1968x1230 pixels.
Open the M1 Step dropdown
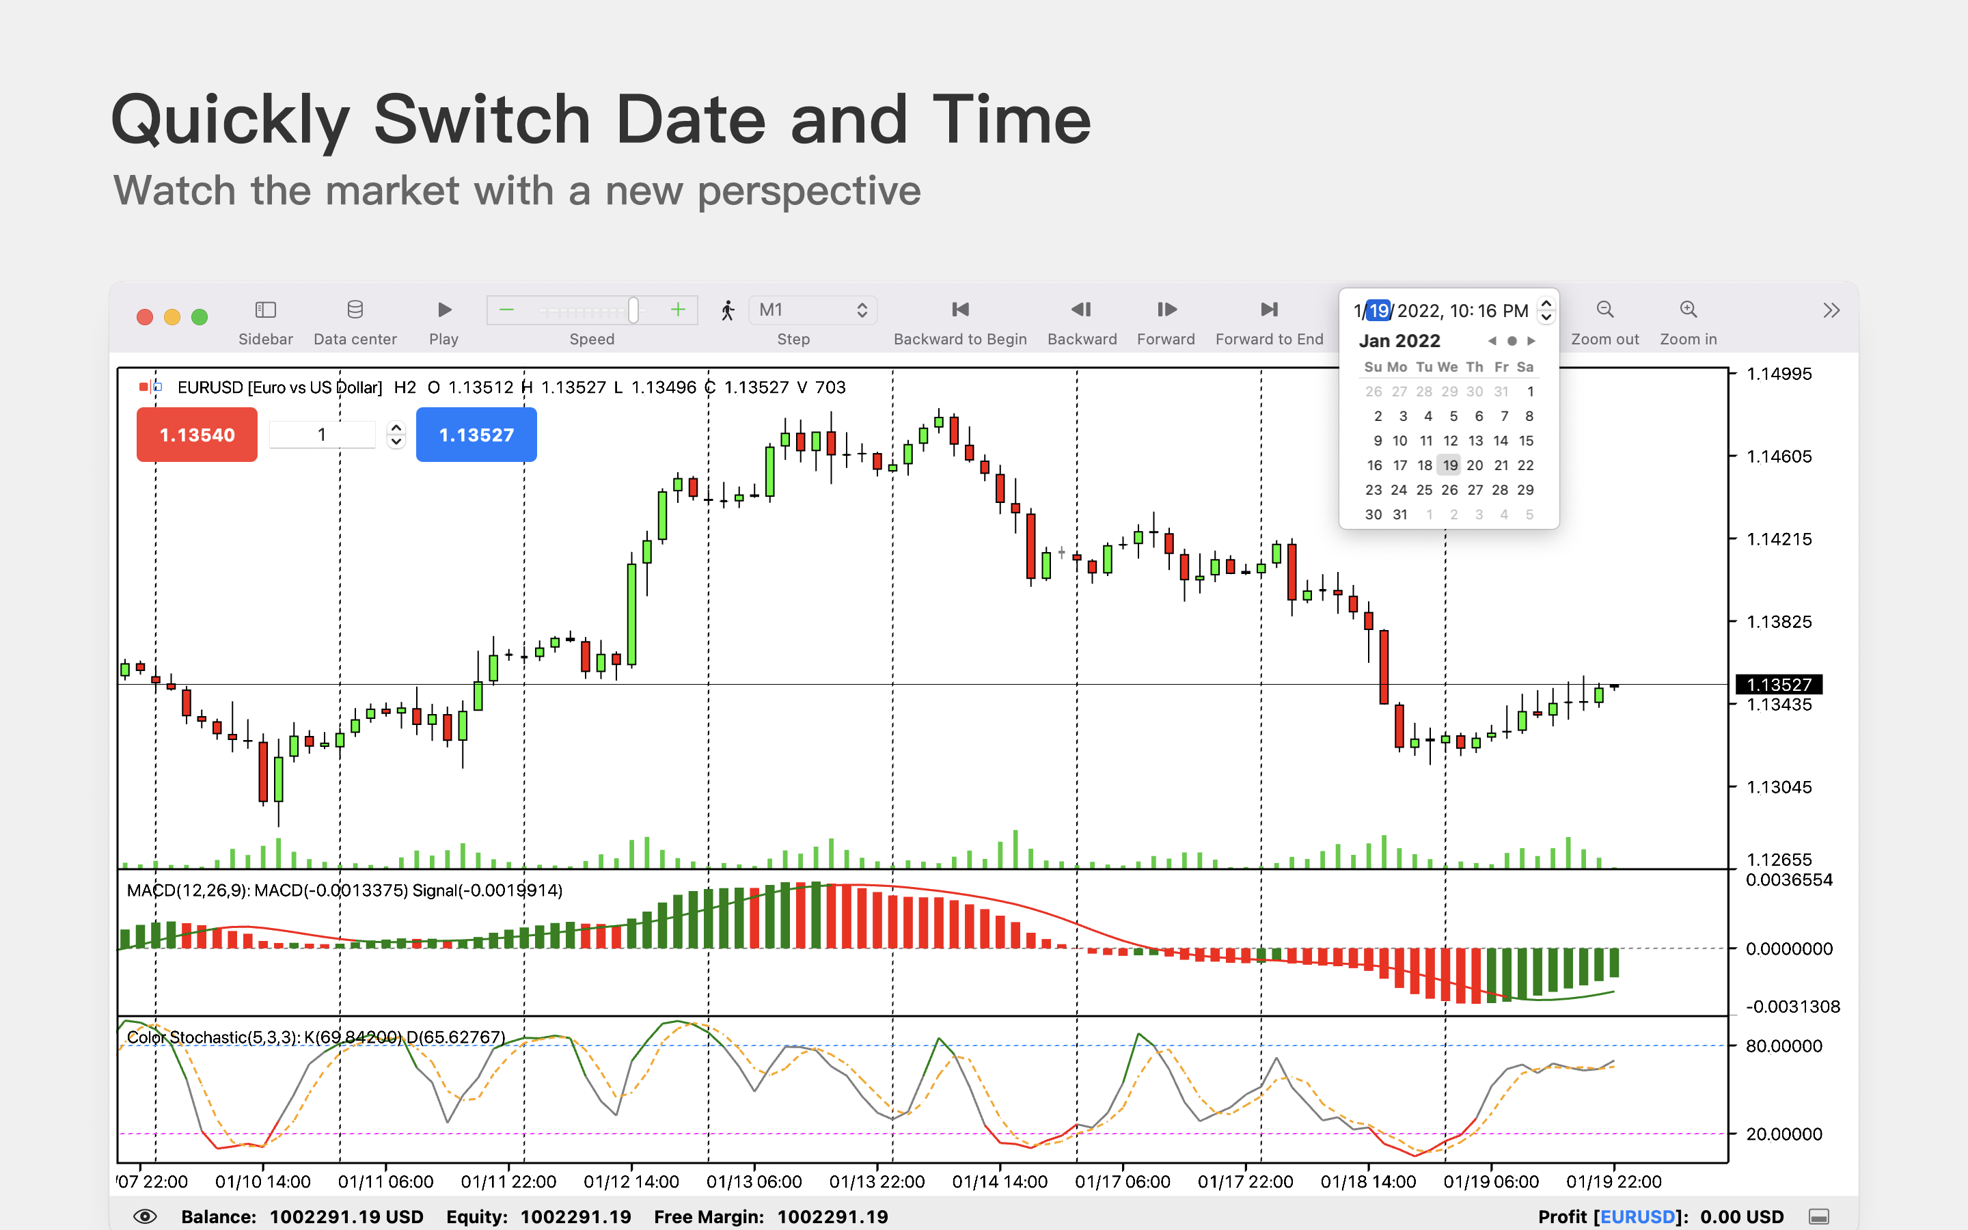(x=812, y=310)
